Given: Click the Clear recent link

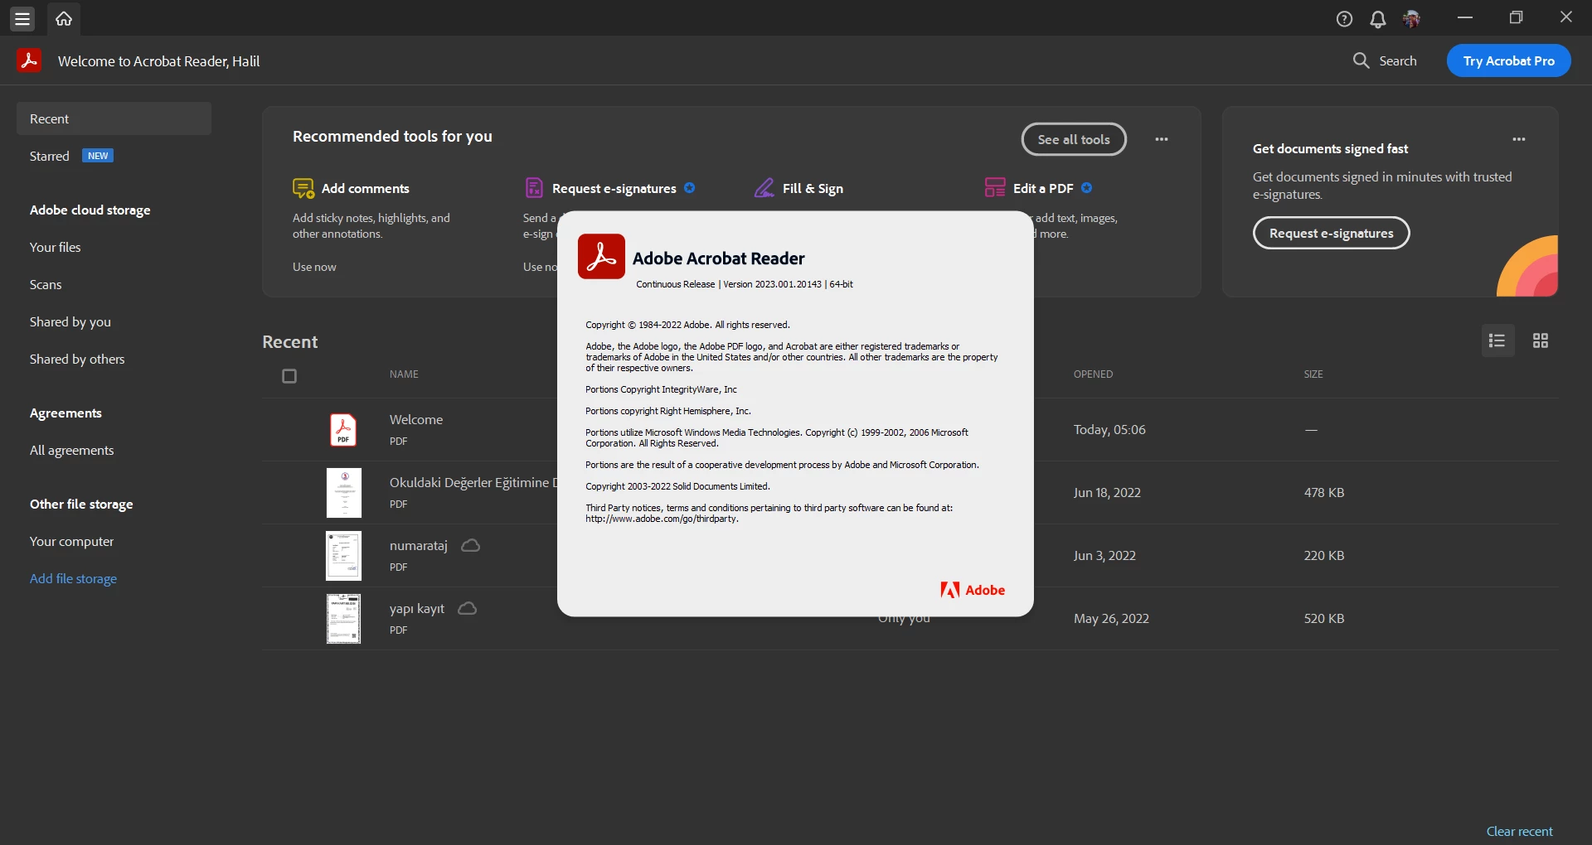Looking at the screenshot, I should point(1519,831).
